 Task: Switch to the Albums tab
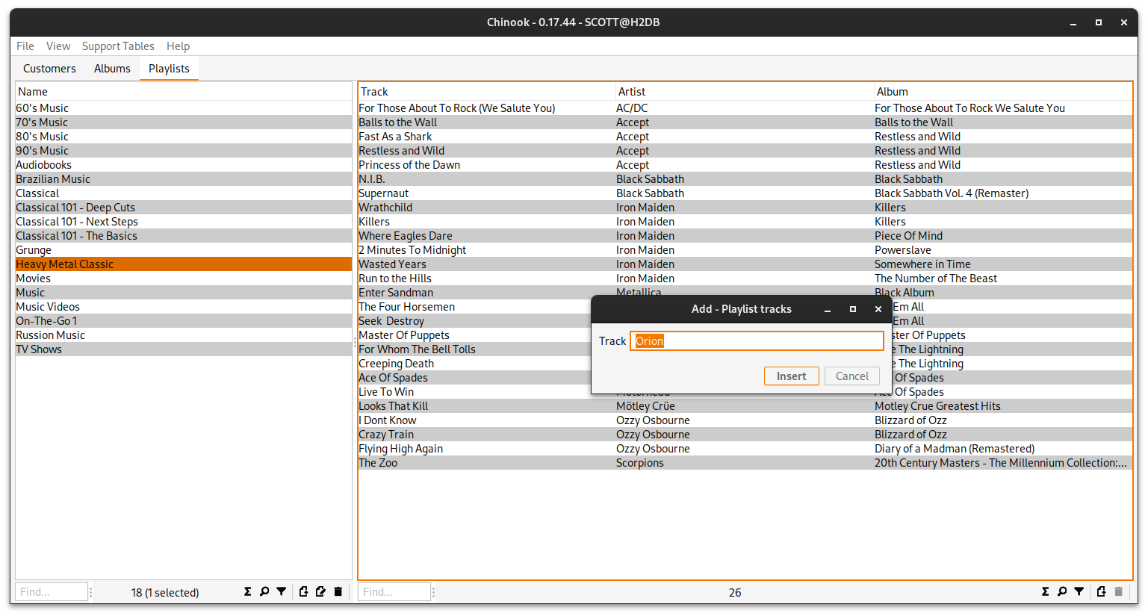[x=112, y=69]
